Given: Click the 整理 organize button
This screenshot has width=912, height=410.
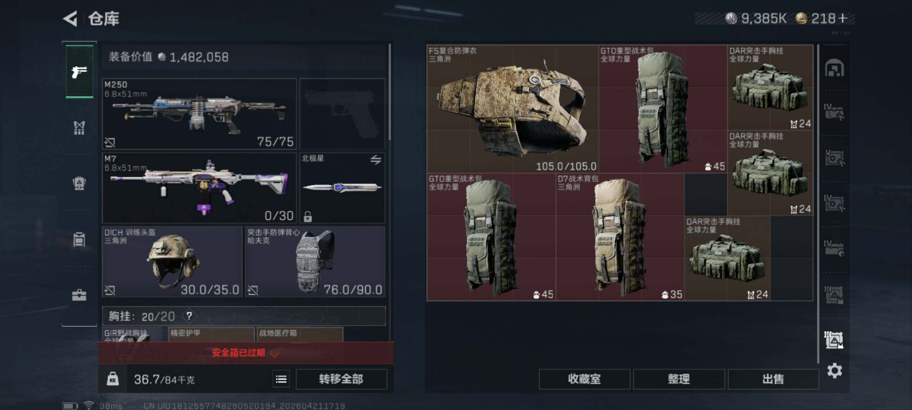Looking at the screenshot, I should (x=679, y=379).
